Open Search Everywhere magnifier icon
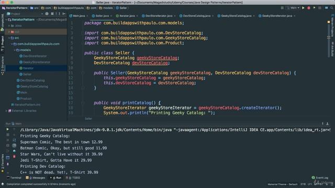 [332, 8]
